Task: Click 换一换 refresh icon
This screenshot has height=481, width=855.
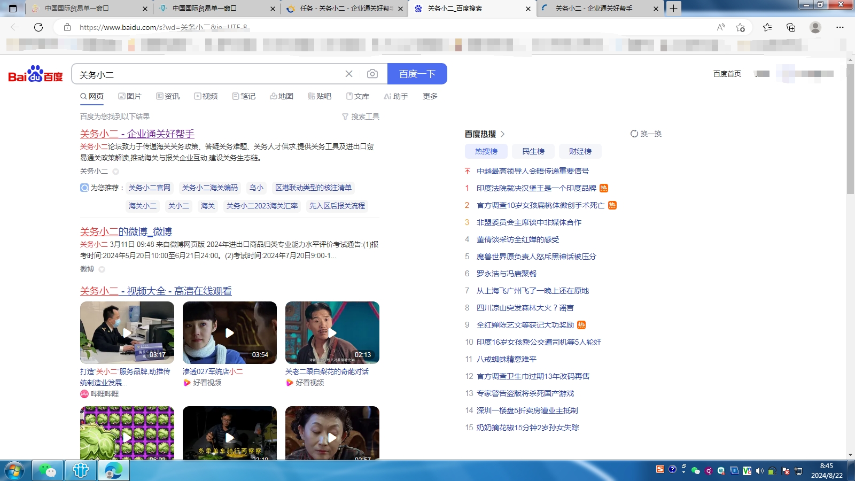Action: coord(634,134)
